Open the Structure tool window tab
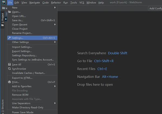The image size is (162, 114). tap(3, 106)
